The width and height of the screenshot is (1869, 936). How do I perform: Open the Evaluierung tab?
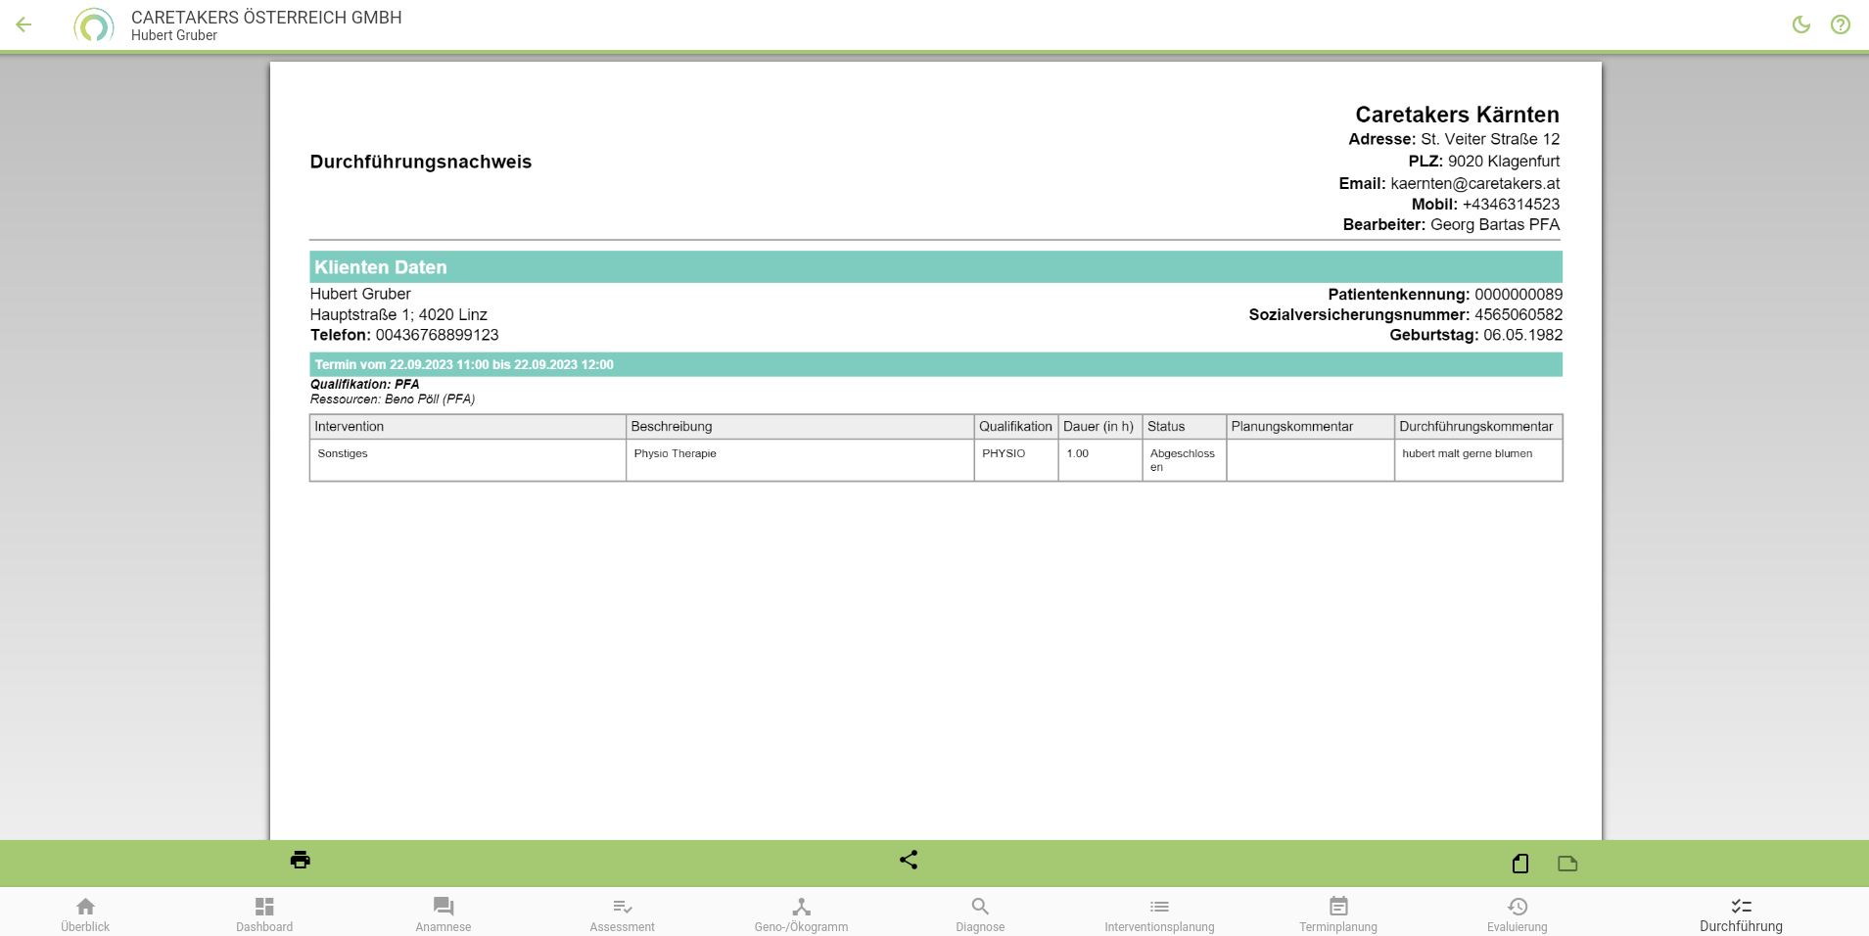click(x=1517, y=913)
